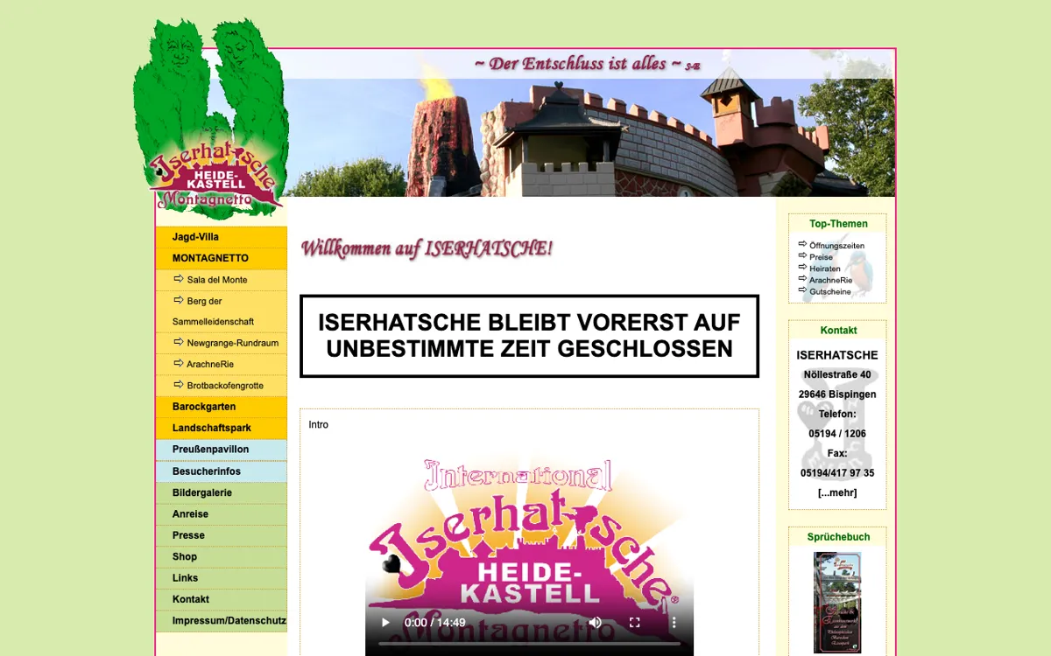This screenshot has height=656, width=1051.
Task: Click the 'Willkommen auf ISERHATSCHE!' heading
Action: (427, 248)
